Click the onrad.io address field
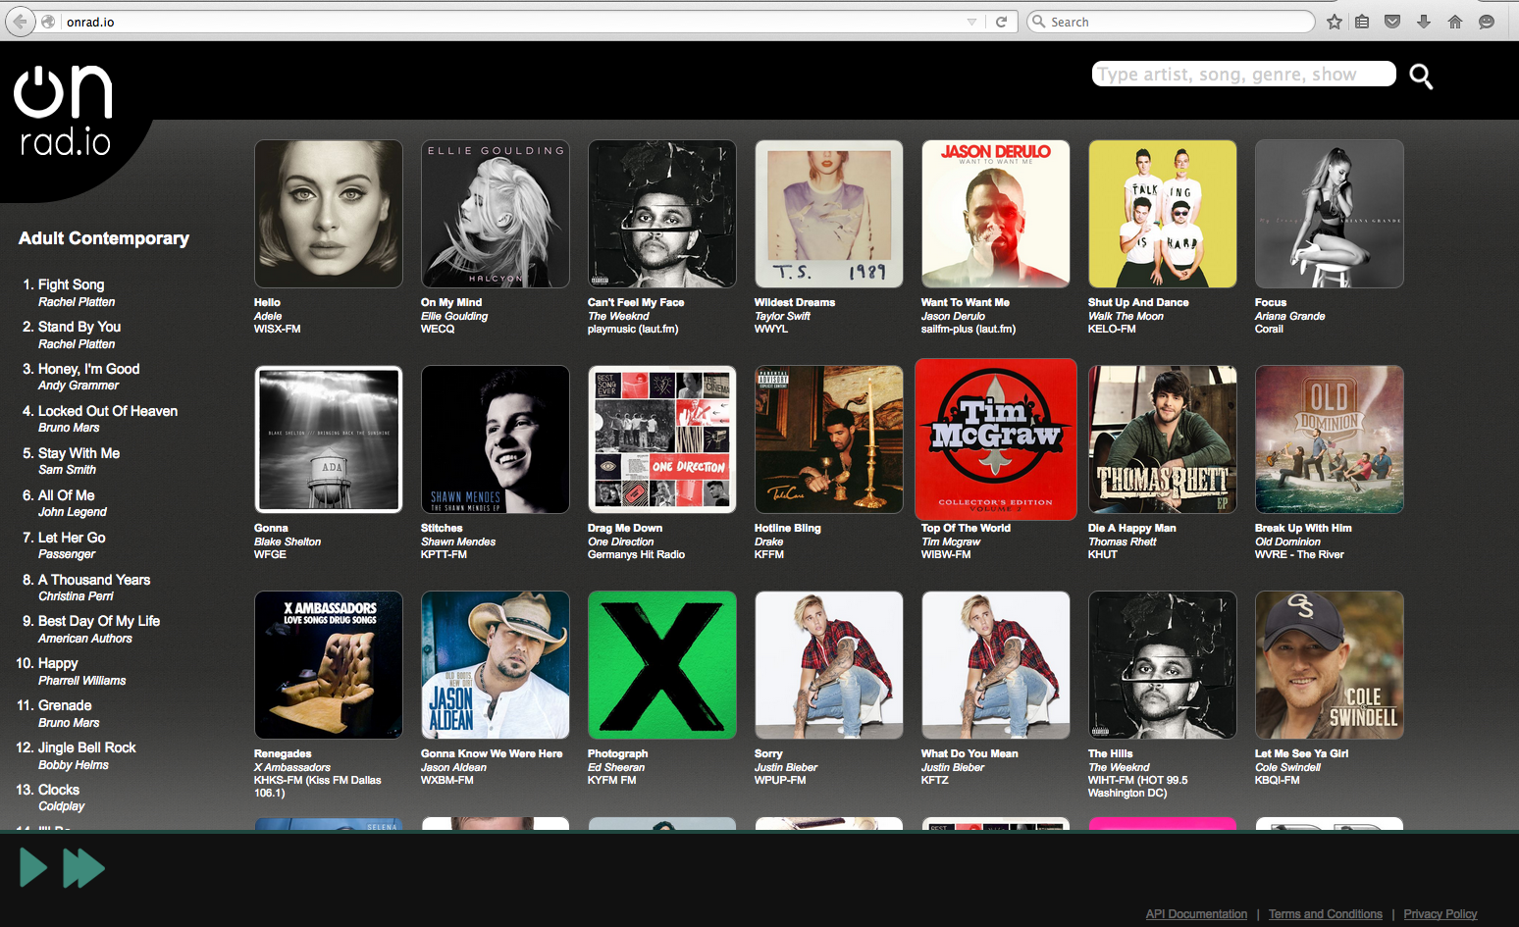 tap(510, 22)
